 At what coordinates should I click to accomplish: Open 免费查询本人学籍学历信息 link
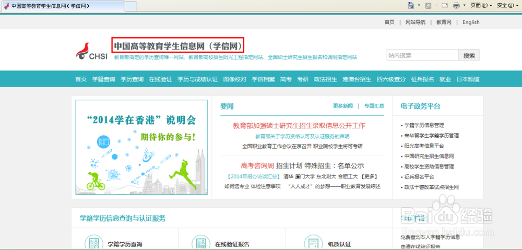click(431, 237)
